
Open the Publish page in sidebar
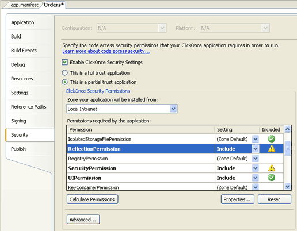point(18,149)
